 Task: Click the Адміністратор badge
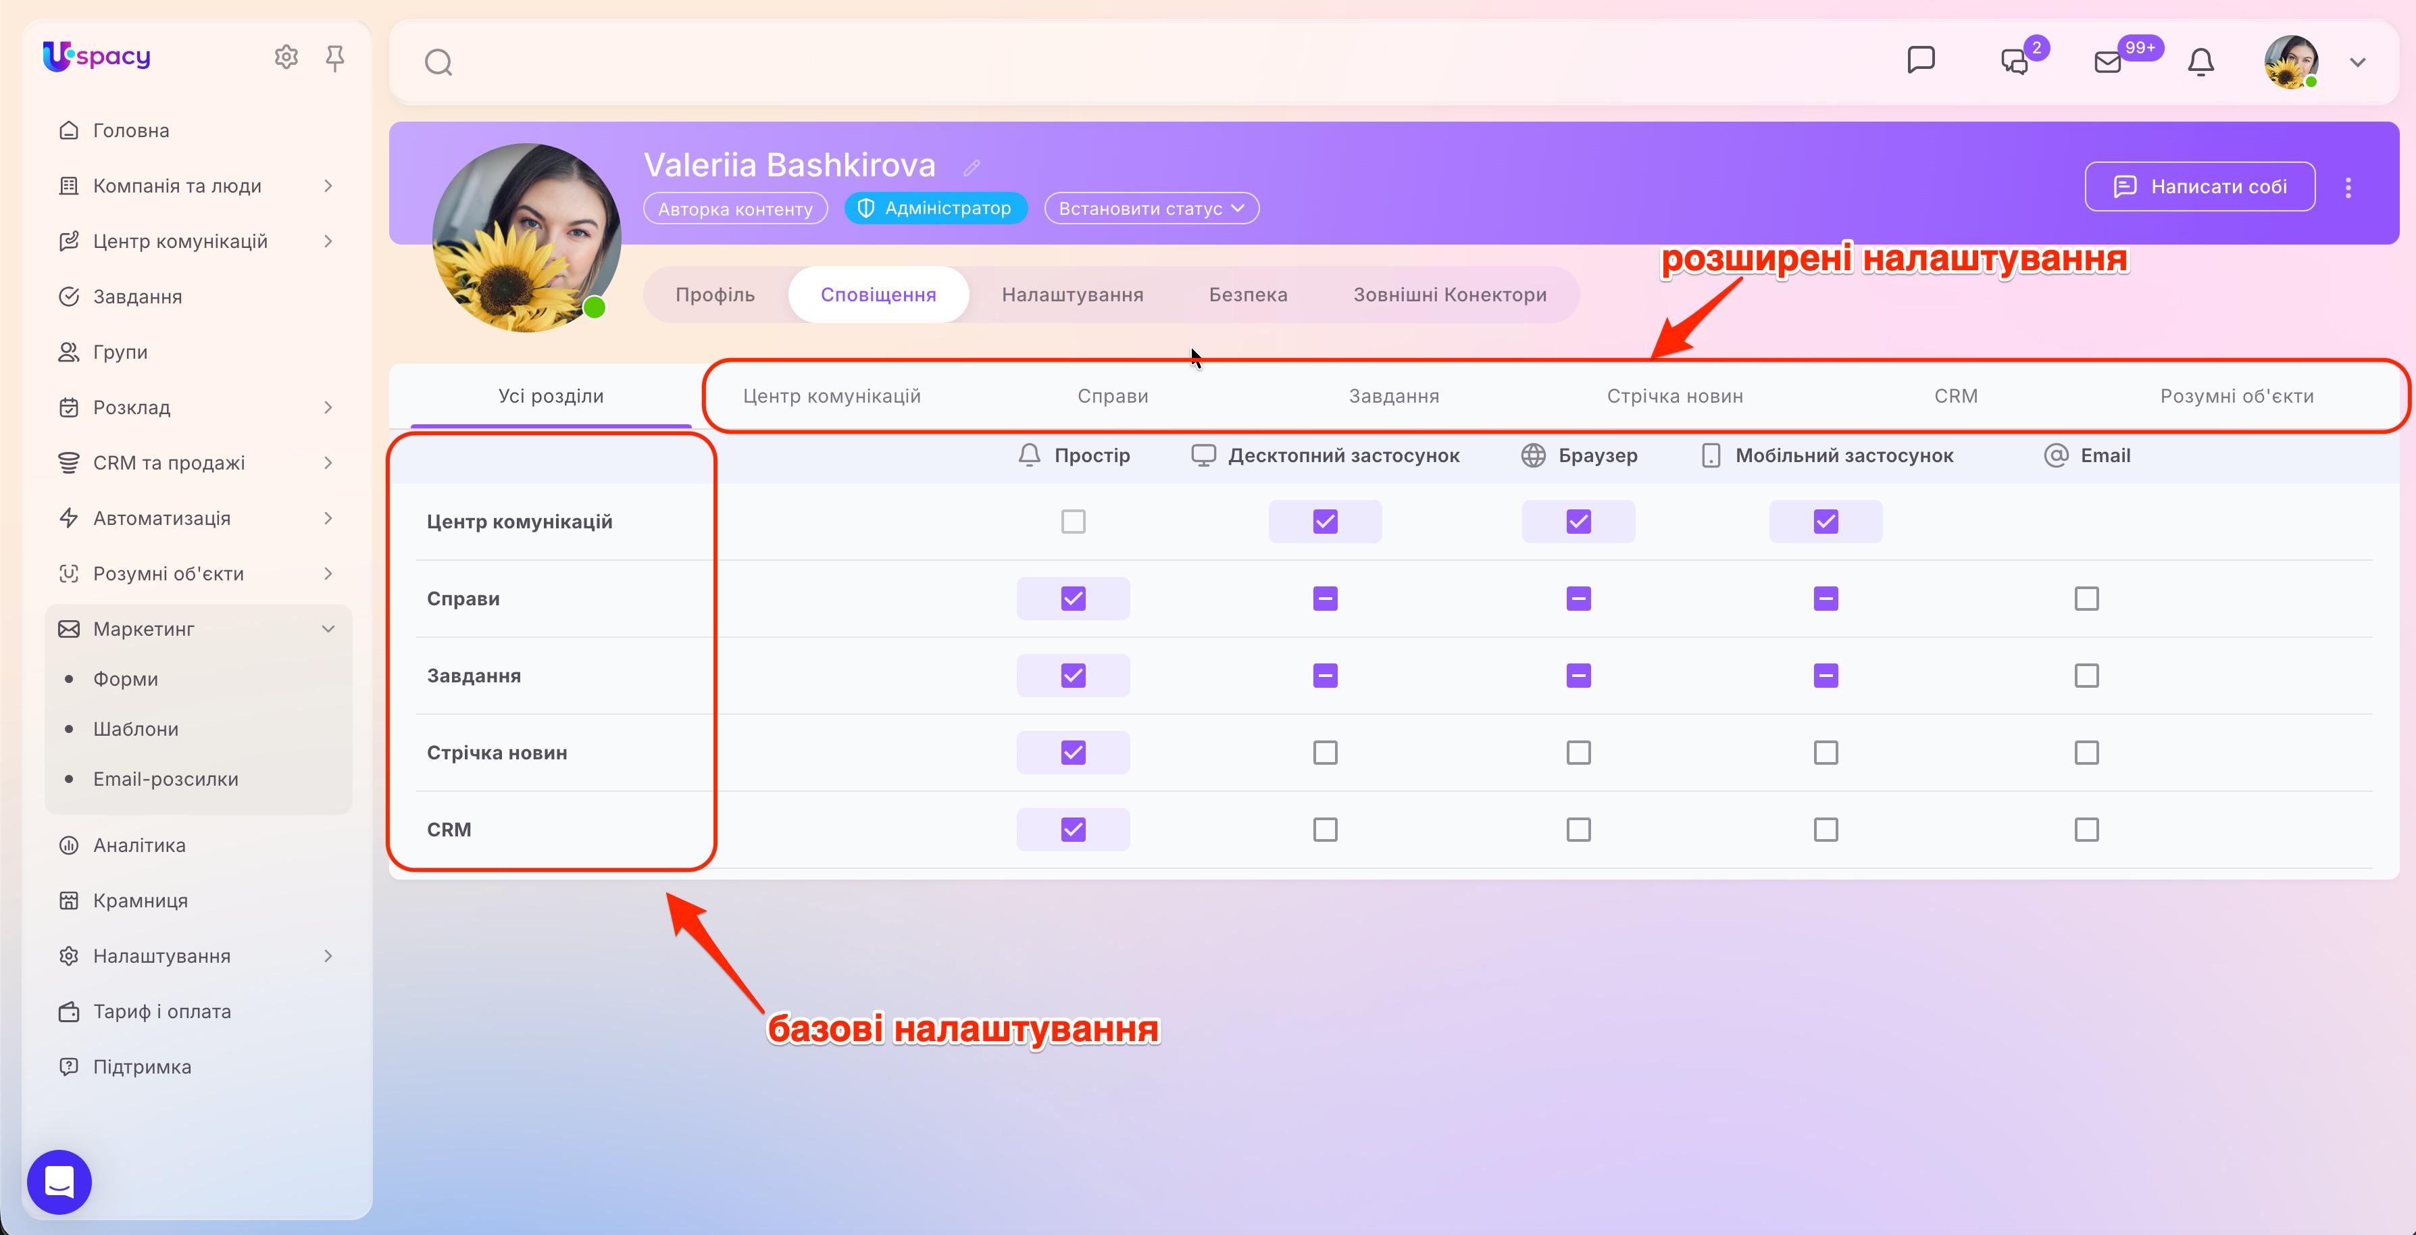936,208
